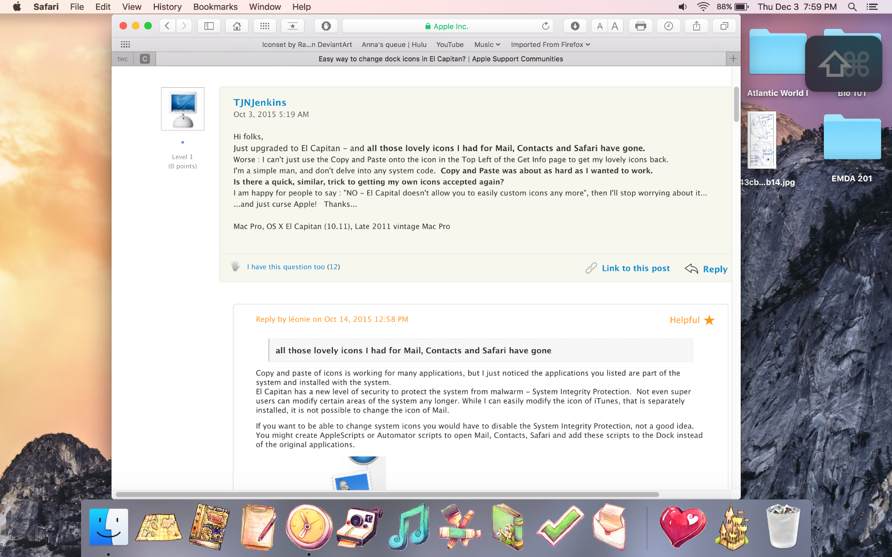Increase text size with large A

coord(615,26)
